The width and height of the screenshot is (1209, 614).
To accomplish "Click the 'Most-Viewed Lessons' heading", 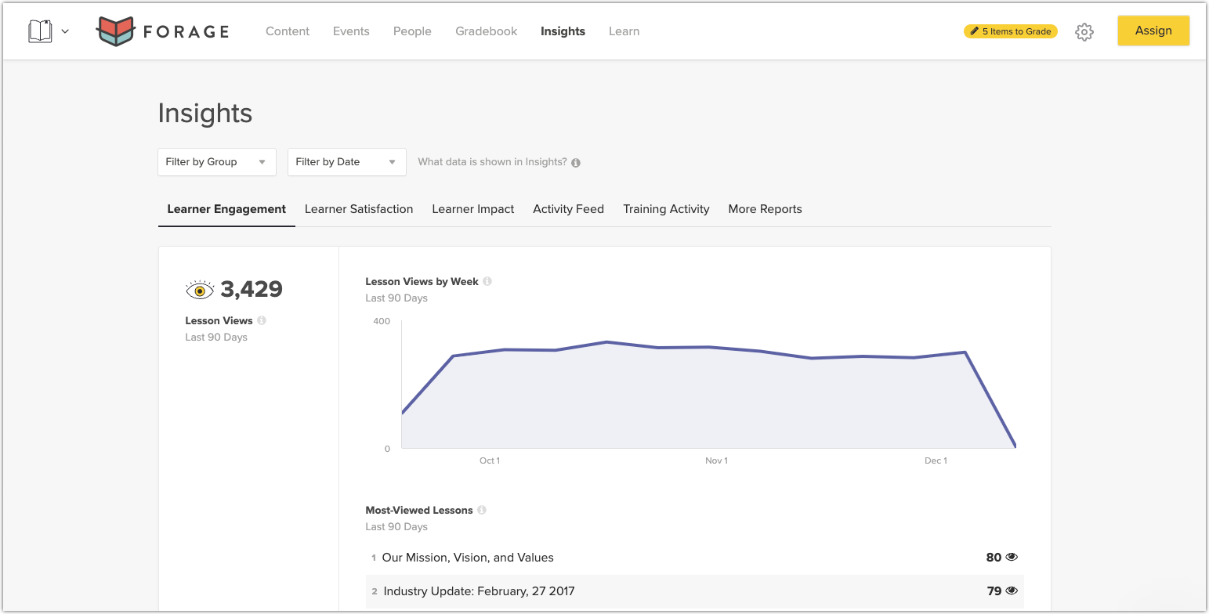I will (x=419, y=510).
